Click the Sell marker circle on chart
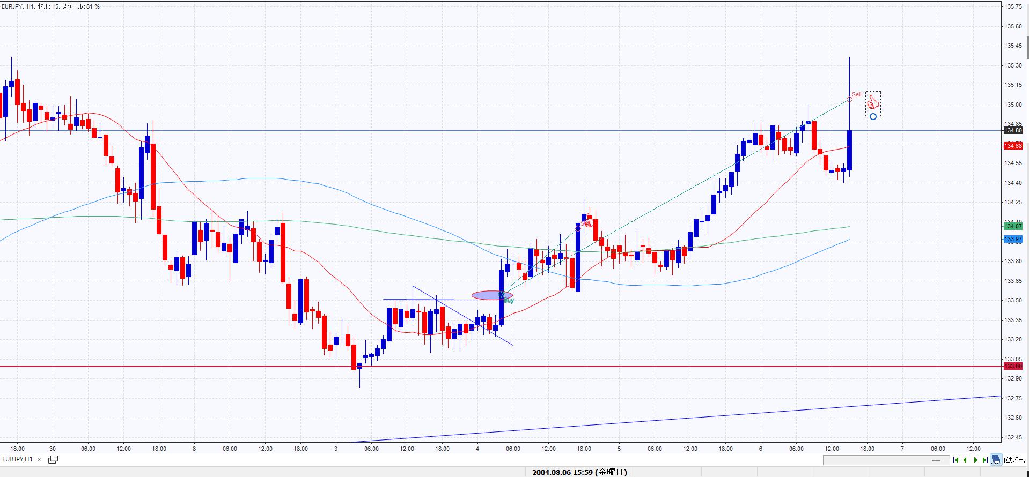Image resolution: width=1029 pixels, height=477 pixels. click(x=849, y=99)
